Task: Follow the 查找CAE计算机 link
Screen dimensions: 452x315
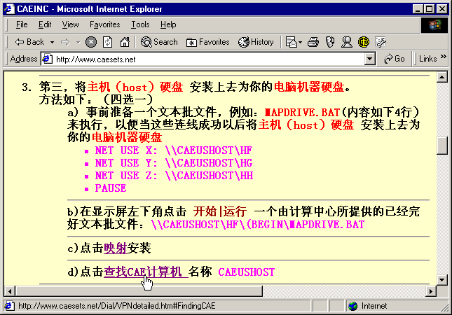Action: coord(144,272)
